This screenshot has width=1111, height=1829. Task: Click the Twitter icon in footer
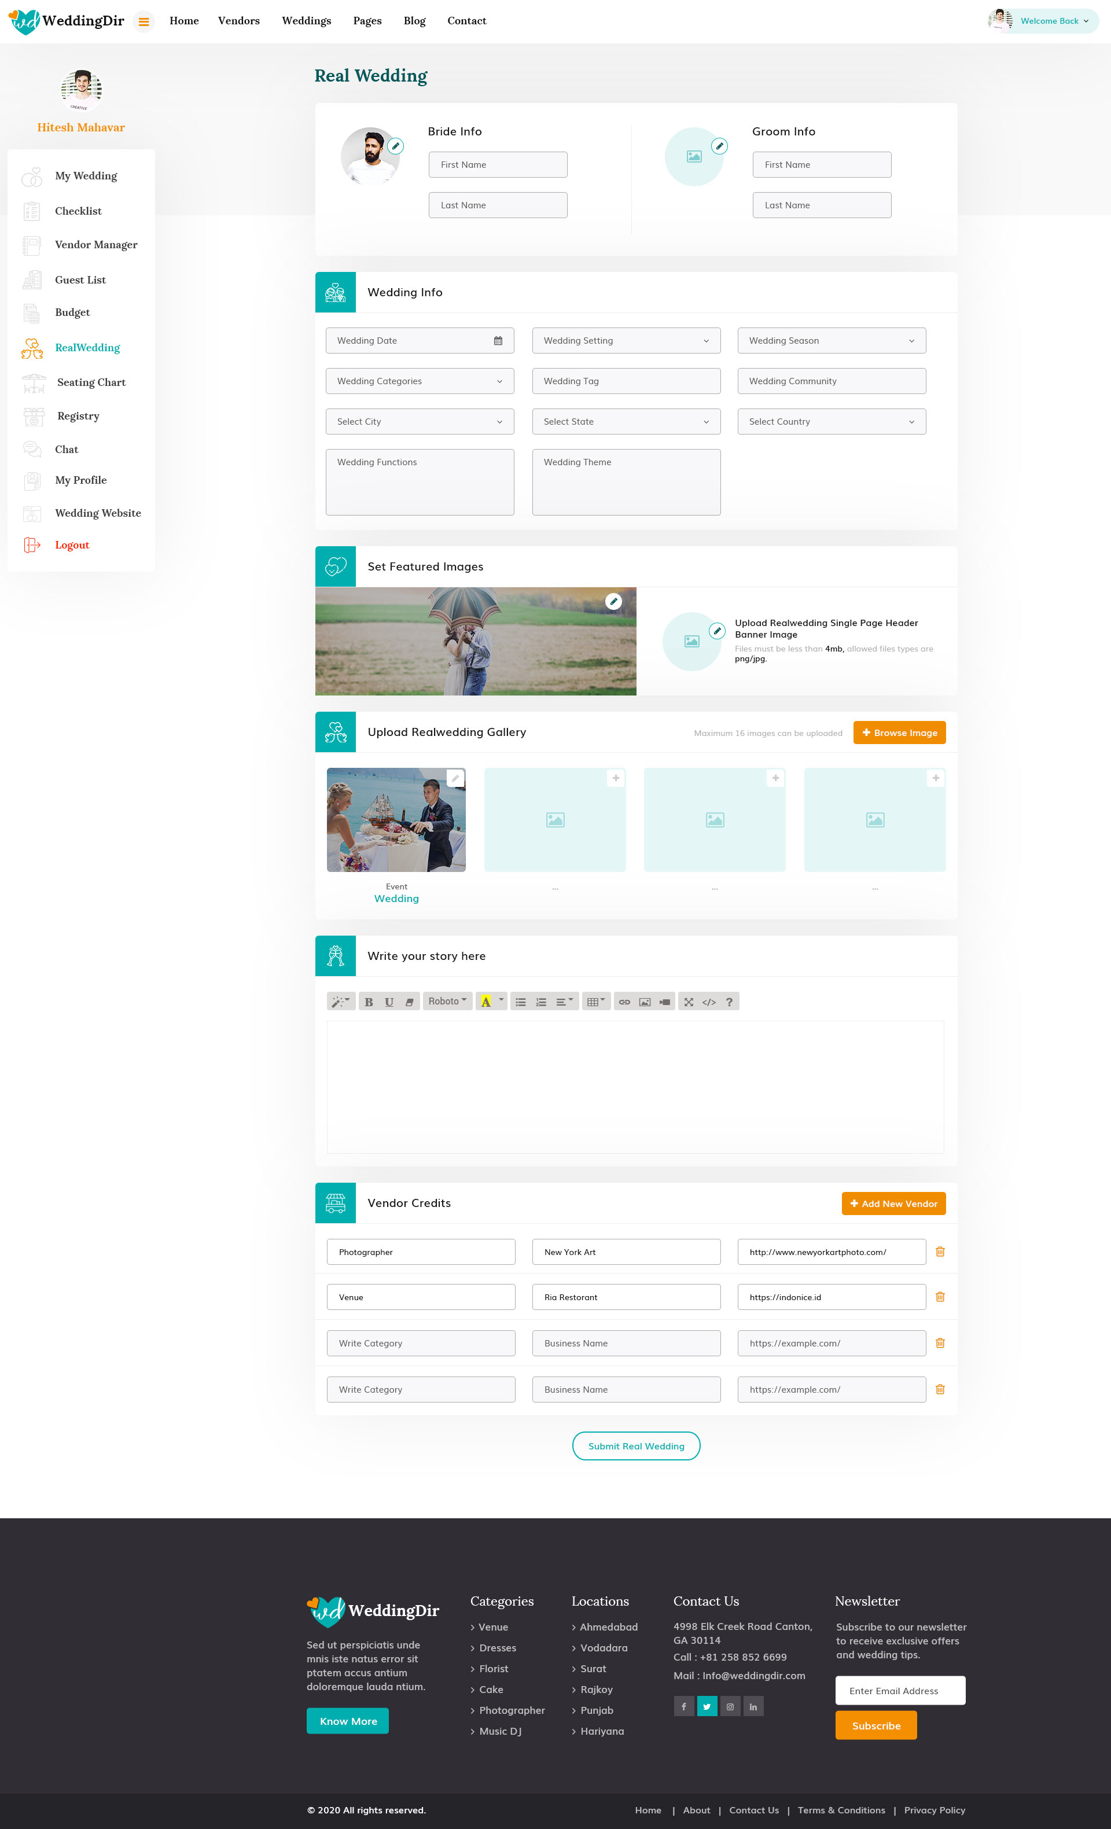(x=707, y=1706)
